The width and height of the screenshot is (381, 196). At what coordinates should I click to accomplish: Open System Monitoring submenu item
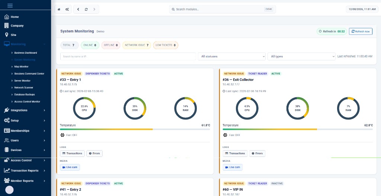click(x=25, y=60)
